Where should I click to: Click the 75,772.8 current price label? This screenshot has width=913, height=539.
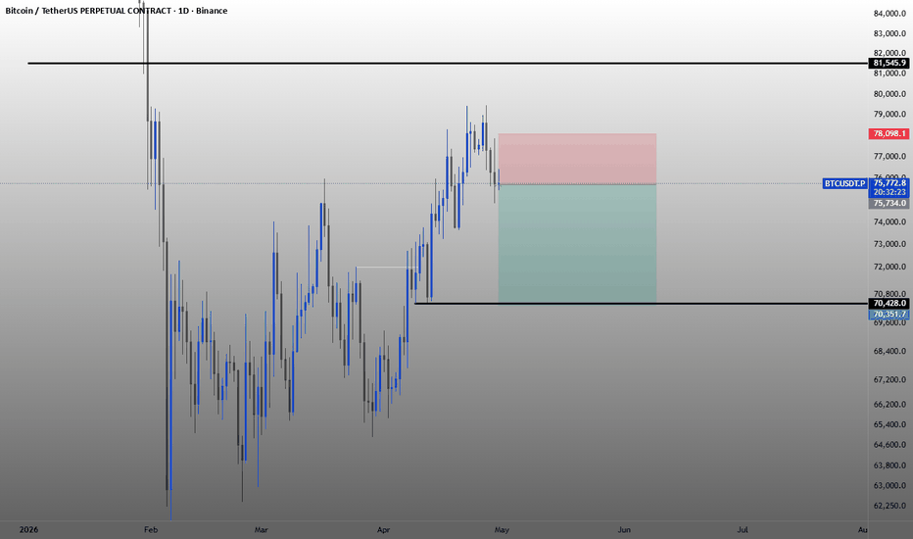(889, 182)
